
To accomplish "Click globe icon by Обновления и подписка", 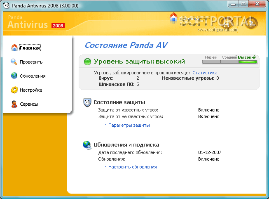I will coord(87,145).
